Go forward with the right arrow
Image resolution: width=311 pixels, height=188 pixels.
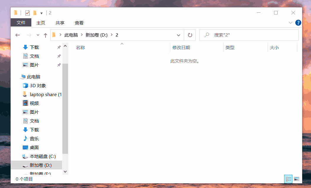coord(29,35)
